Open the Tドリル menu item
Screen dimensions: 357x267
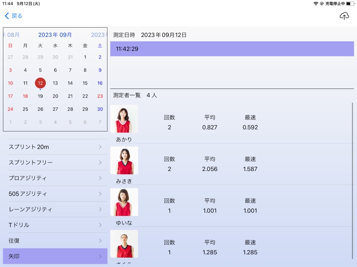(x=55, y=225)
